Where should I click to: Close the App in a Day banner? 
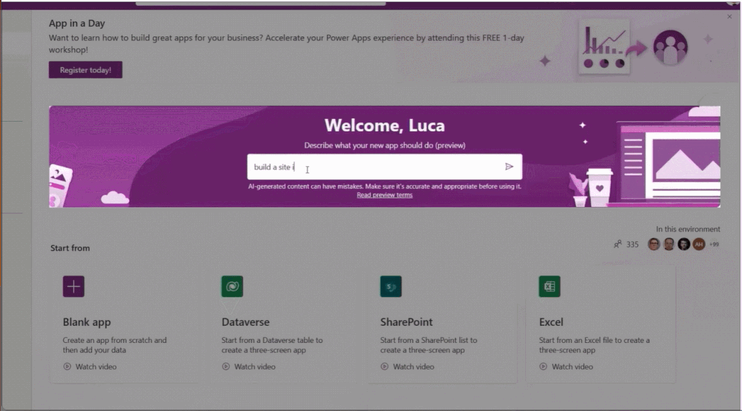click(729, 16)
